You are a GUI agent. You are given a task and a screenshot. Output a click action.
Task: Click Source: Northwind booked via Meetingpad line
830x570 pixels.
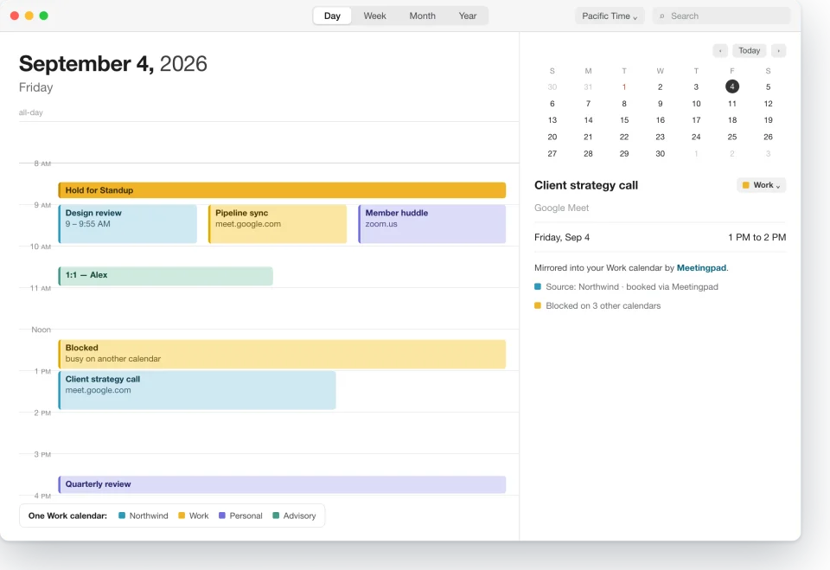[x=626, y=286]
